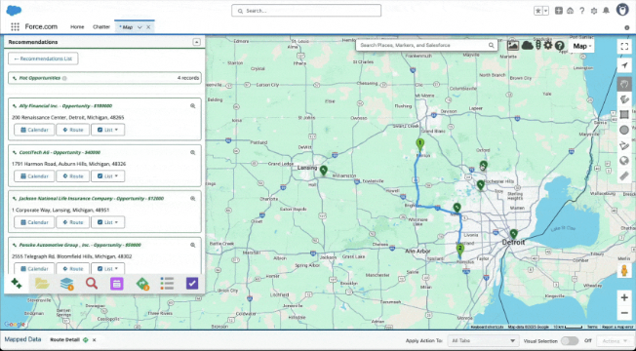Image resolution: width=636 pixels, height=351 pixels.
Task: Open the Map type dropdown
Action: [582, 46]
